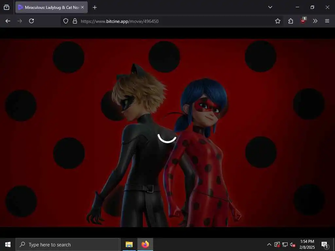Show more toolbar tools overflow arrows
Image resolution: width=335 pixels, height=251 pixels.
tap(315, 21)
